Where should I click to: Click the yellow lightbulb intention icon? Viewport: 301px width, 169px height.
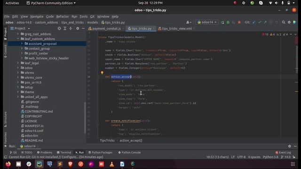coord(102,73)
